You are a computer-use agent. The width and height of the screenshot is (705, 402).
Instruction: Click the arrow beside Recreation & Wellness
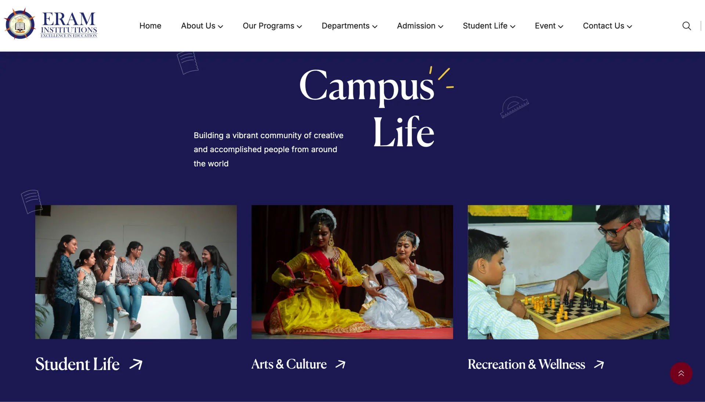point(599,364)
